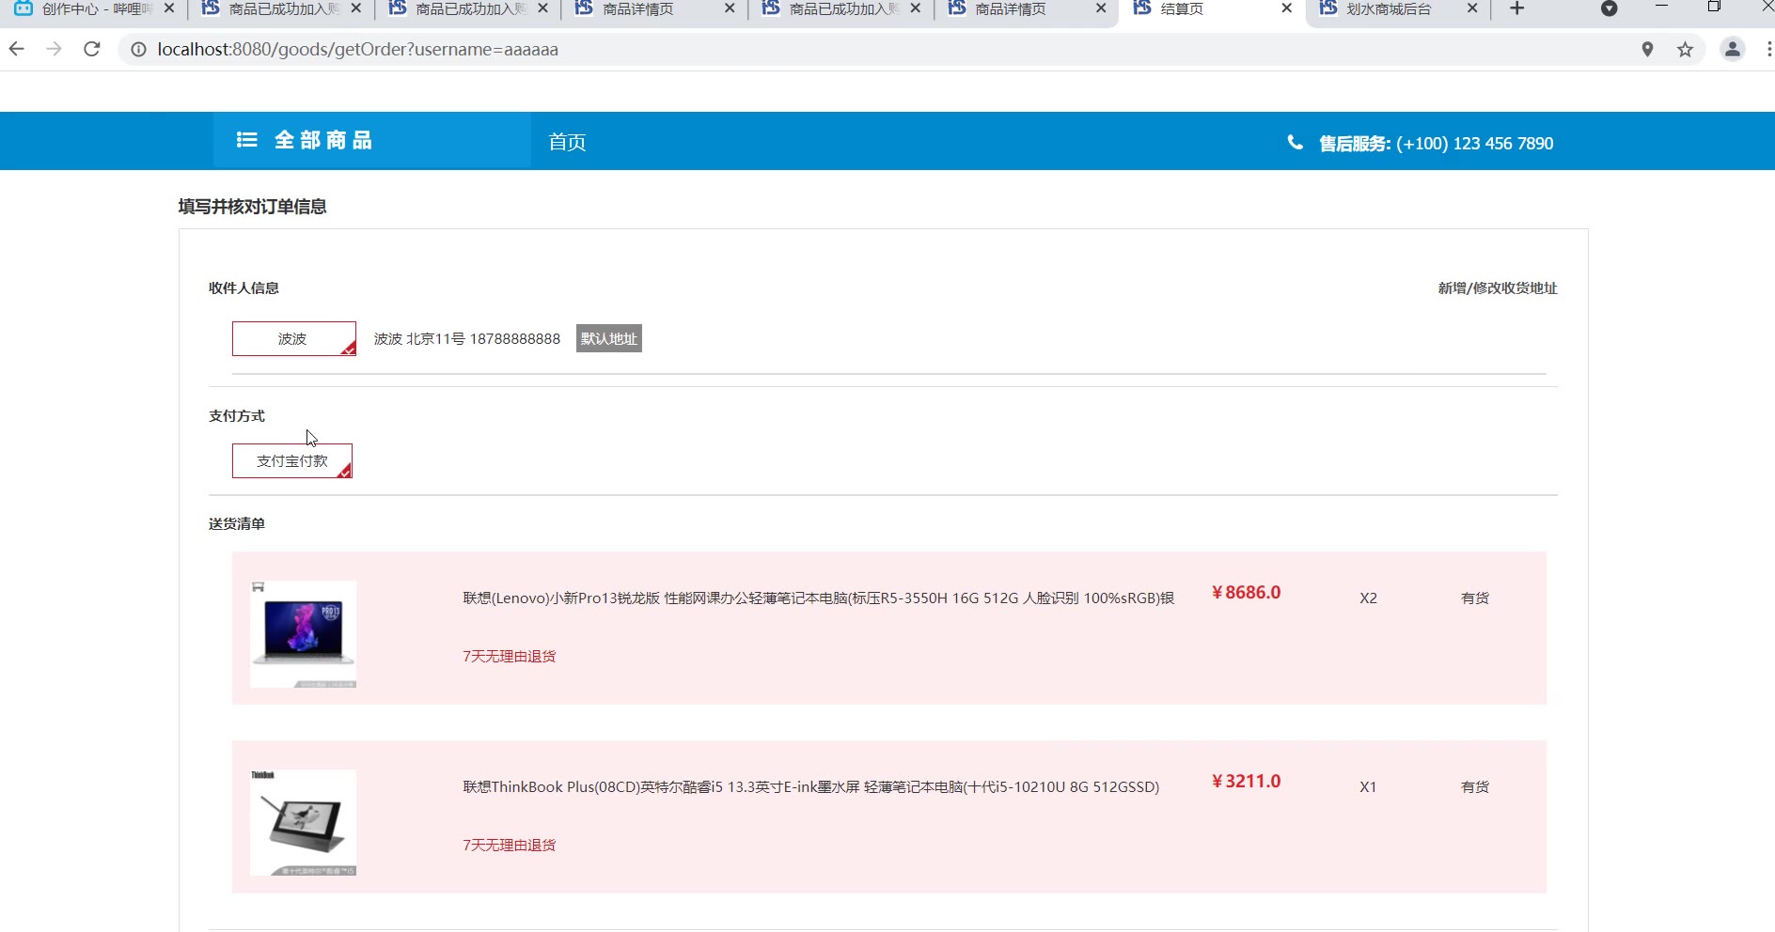Image resolution: width=1775 pixels, height=932 pixels.
Task: Click the 默认地址 badge
Action: click(x=609, y=338)
